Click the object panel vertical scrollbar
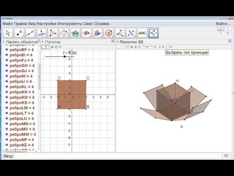Image resolution: width=234 pixels, height=176 pixels. tap(39, 77)
